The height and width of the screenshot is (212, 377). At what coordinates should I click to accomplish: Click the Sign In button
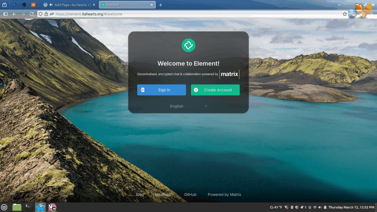[x=161, y=90]
